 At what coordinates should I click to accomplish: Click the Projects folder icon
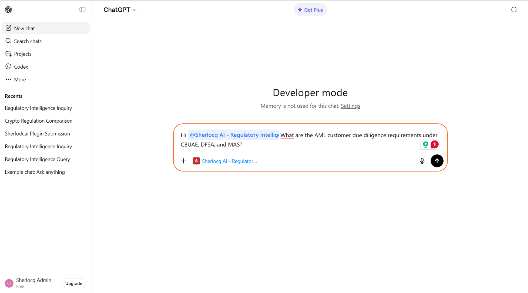point(9,54)
